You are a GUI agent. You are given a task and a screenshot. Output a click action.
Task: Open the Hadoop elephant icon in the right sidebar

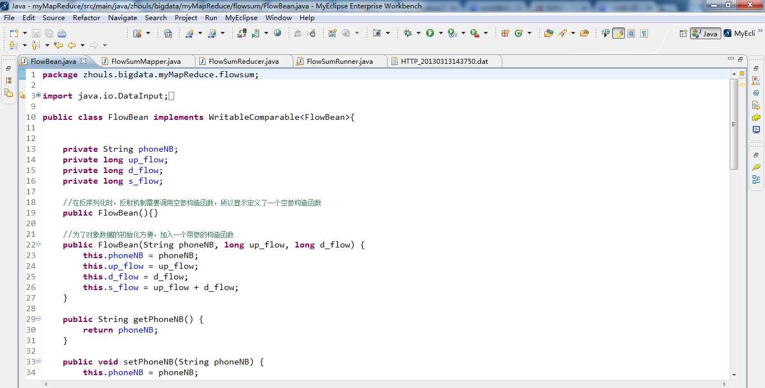click(x=756, y=118)
